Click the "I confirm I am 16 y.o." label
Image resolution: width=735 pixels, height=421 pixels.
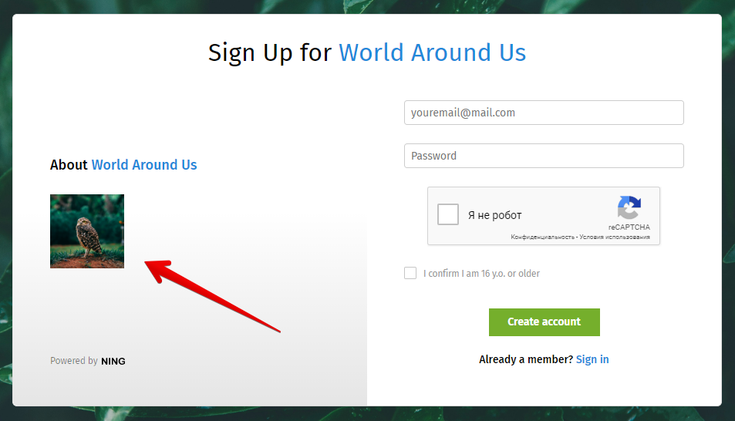(481, 273)
